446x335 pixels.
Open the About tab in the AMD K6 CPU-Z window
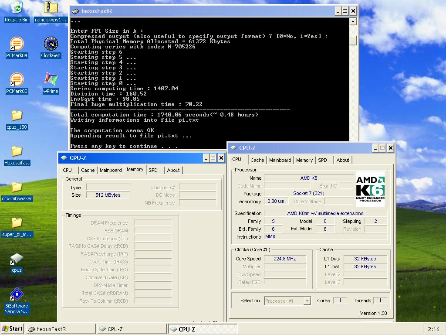(x=342, y=160)
